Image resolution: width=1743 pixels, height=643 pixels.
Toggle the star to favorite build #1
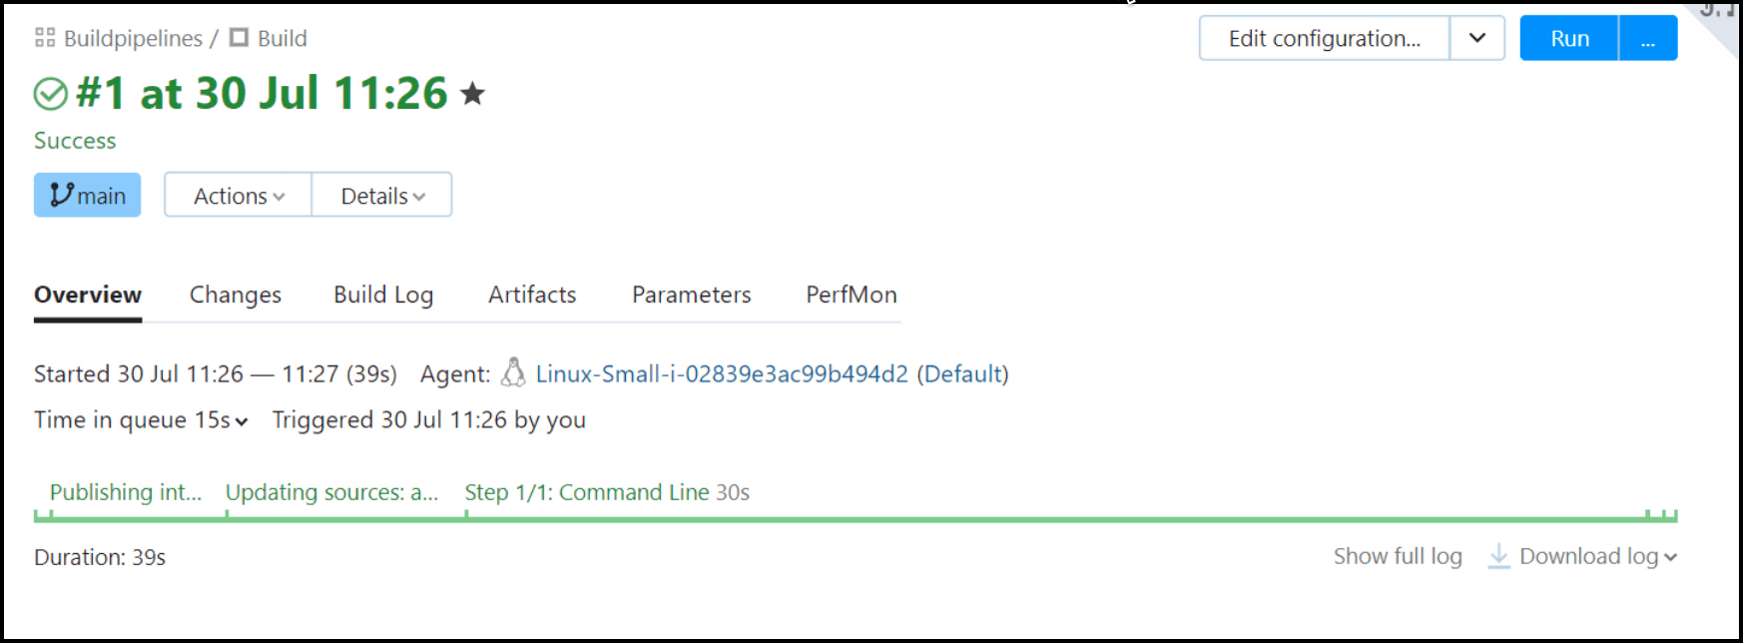472,94
